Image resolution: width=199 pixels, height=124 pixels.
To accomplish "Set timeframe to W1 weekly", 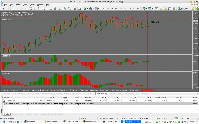I will 134,9.
